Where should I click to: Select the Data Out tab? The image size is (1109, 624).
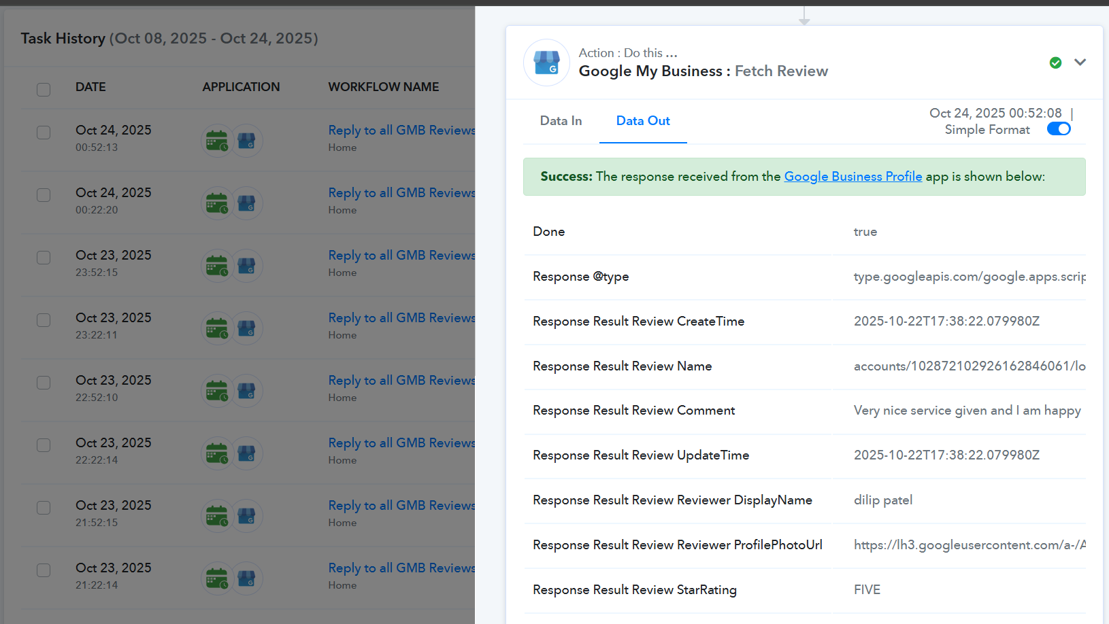coord(643,121)
